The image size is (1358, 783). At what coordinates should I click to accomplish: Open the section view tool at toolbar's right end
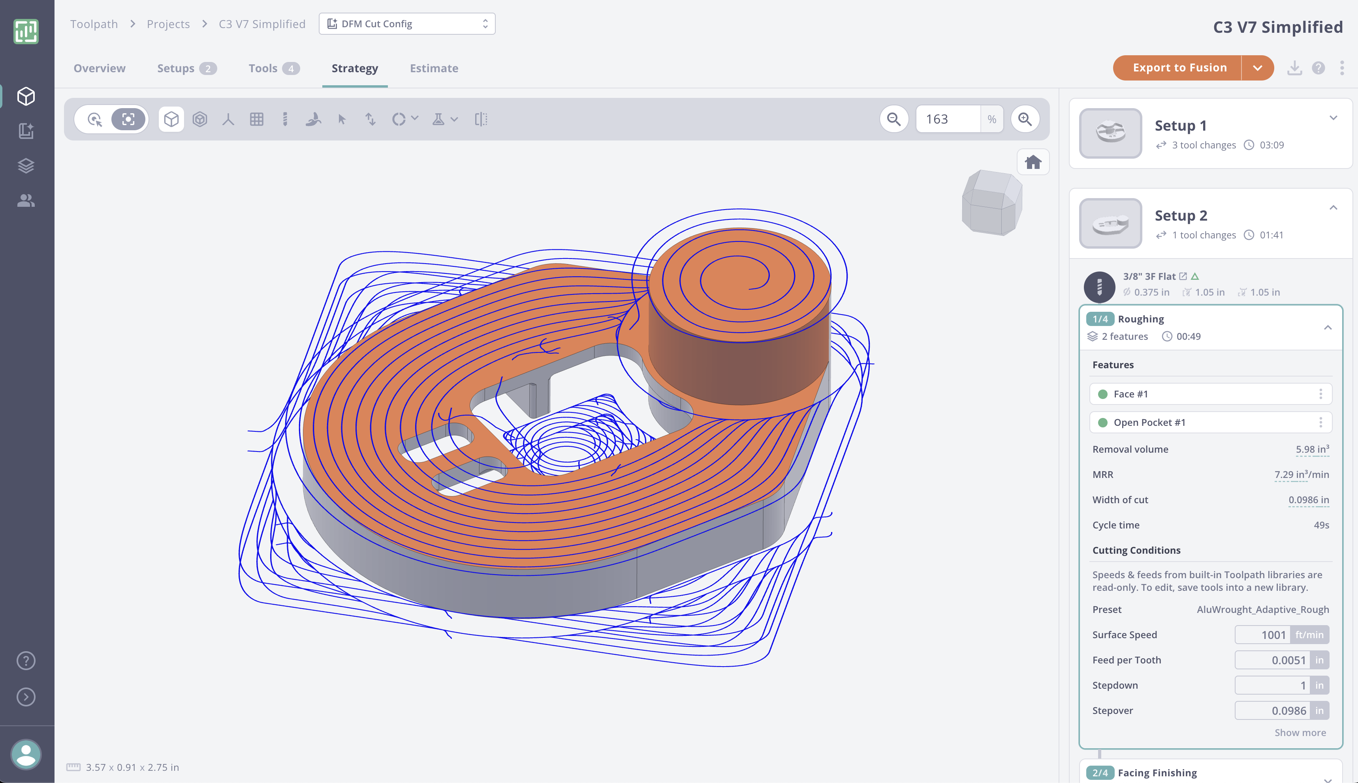[x=481, y=119]
